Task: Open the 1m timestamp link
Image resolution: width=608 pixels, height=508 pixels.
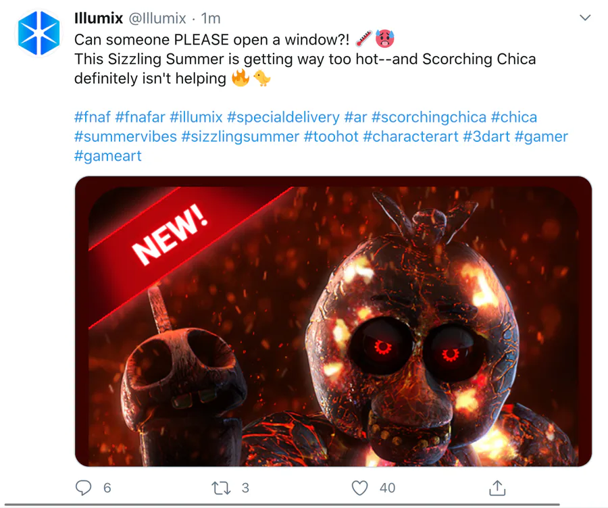Action: 211,18
